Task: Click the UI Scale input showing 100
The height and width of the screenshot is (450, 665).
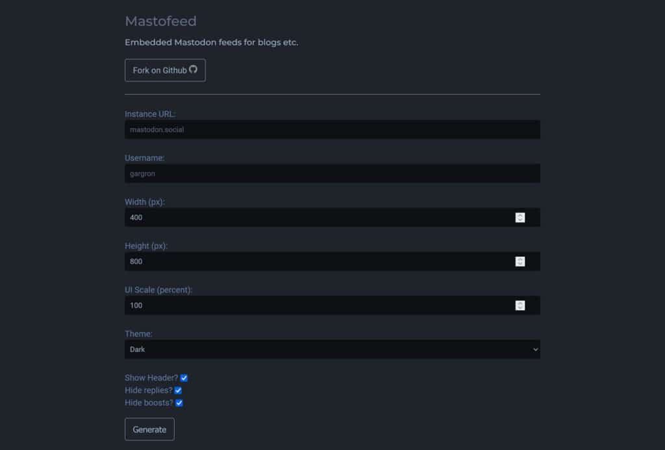Action: pos(292,305)
